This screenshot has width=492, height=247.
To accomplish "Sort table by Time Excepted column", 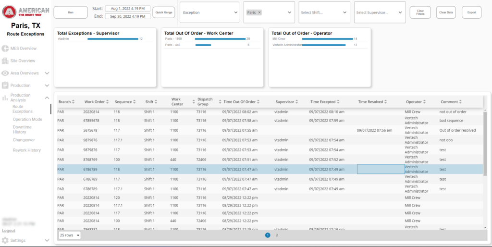I will pos(338,102).
